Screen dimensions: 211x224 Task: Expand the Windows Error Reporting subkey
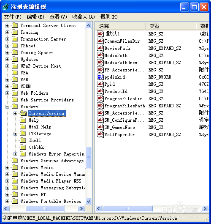click(15, 154)
